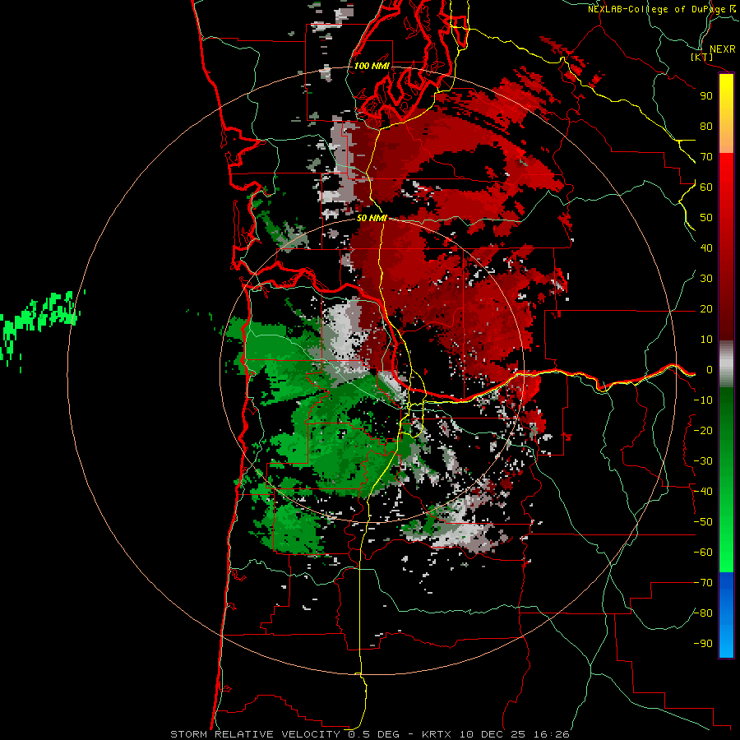Click the KRTX radar site identifier
The image size is (740, 740).
coord(437,734)
